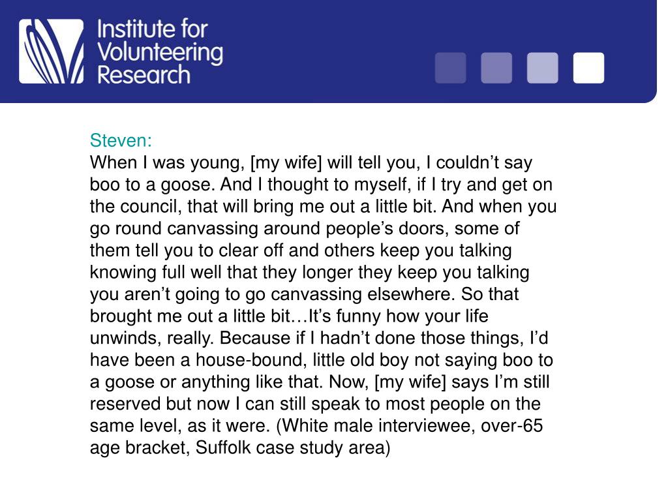Click the word 'Research' in the logo
The height and width of the screenshot is (501, 668).
(x=144, y=75)
